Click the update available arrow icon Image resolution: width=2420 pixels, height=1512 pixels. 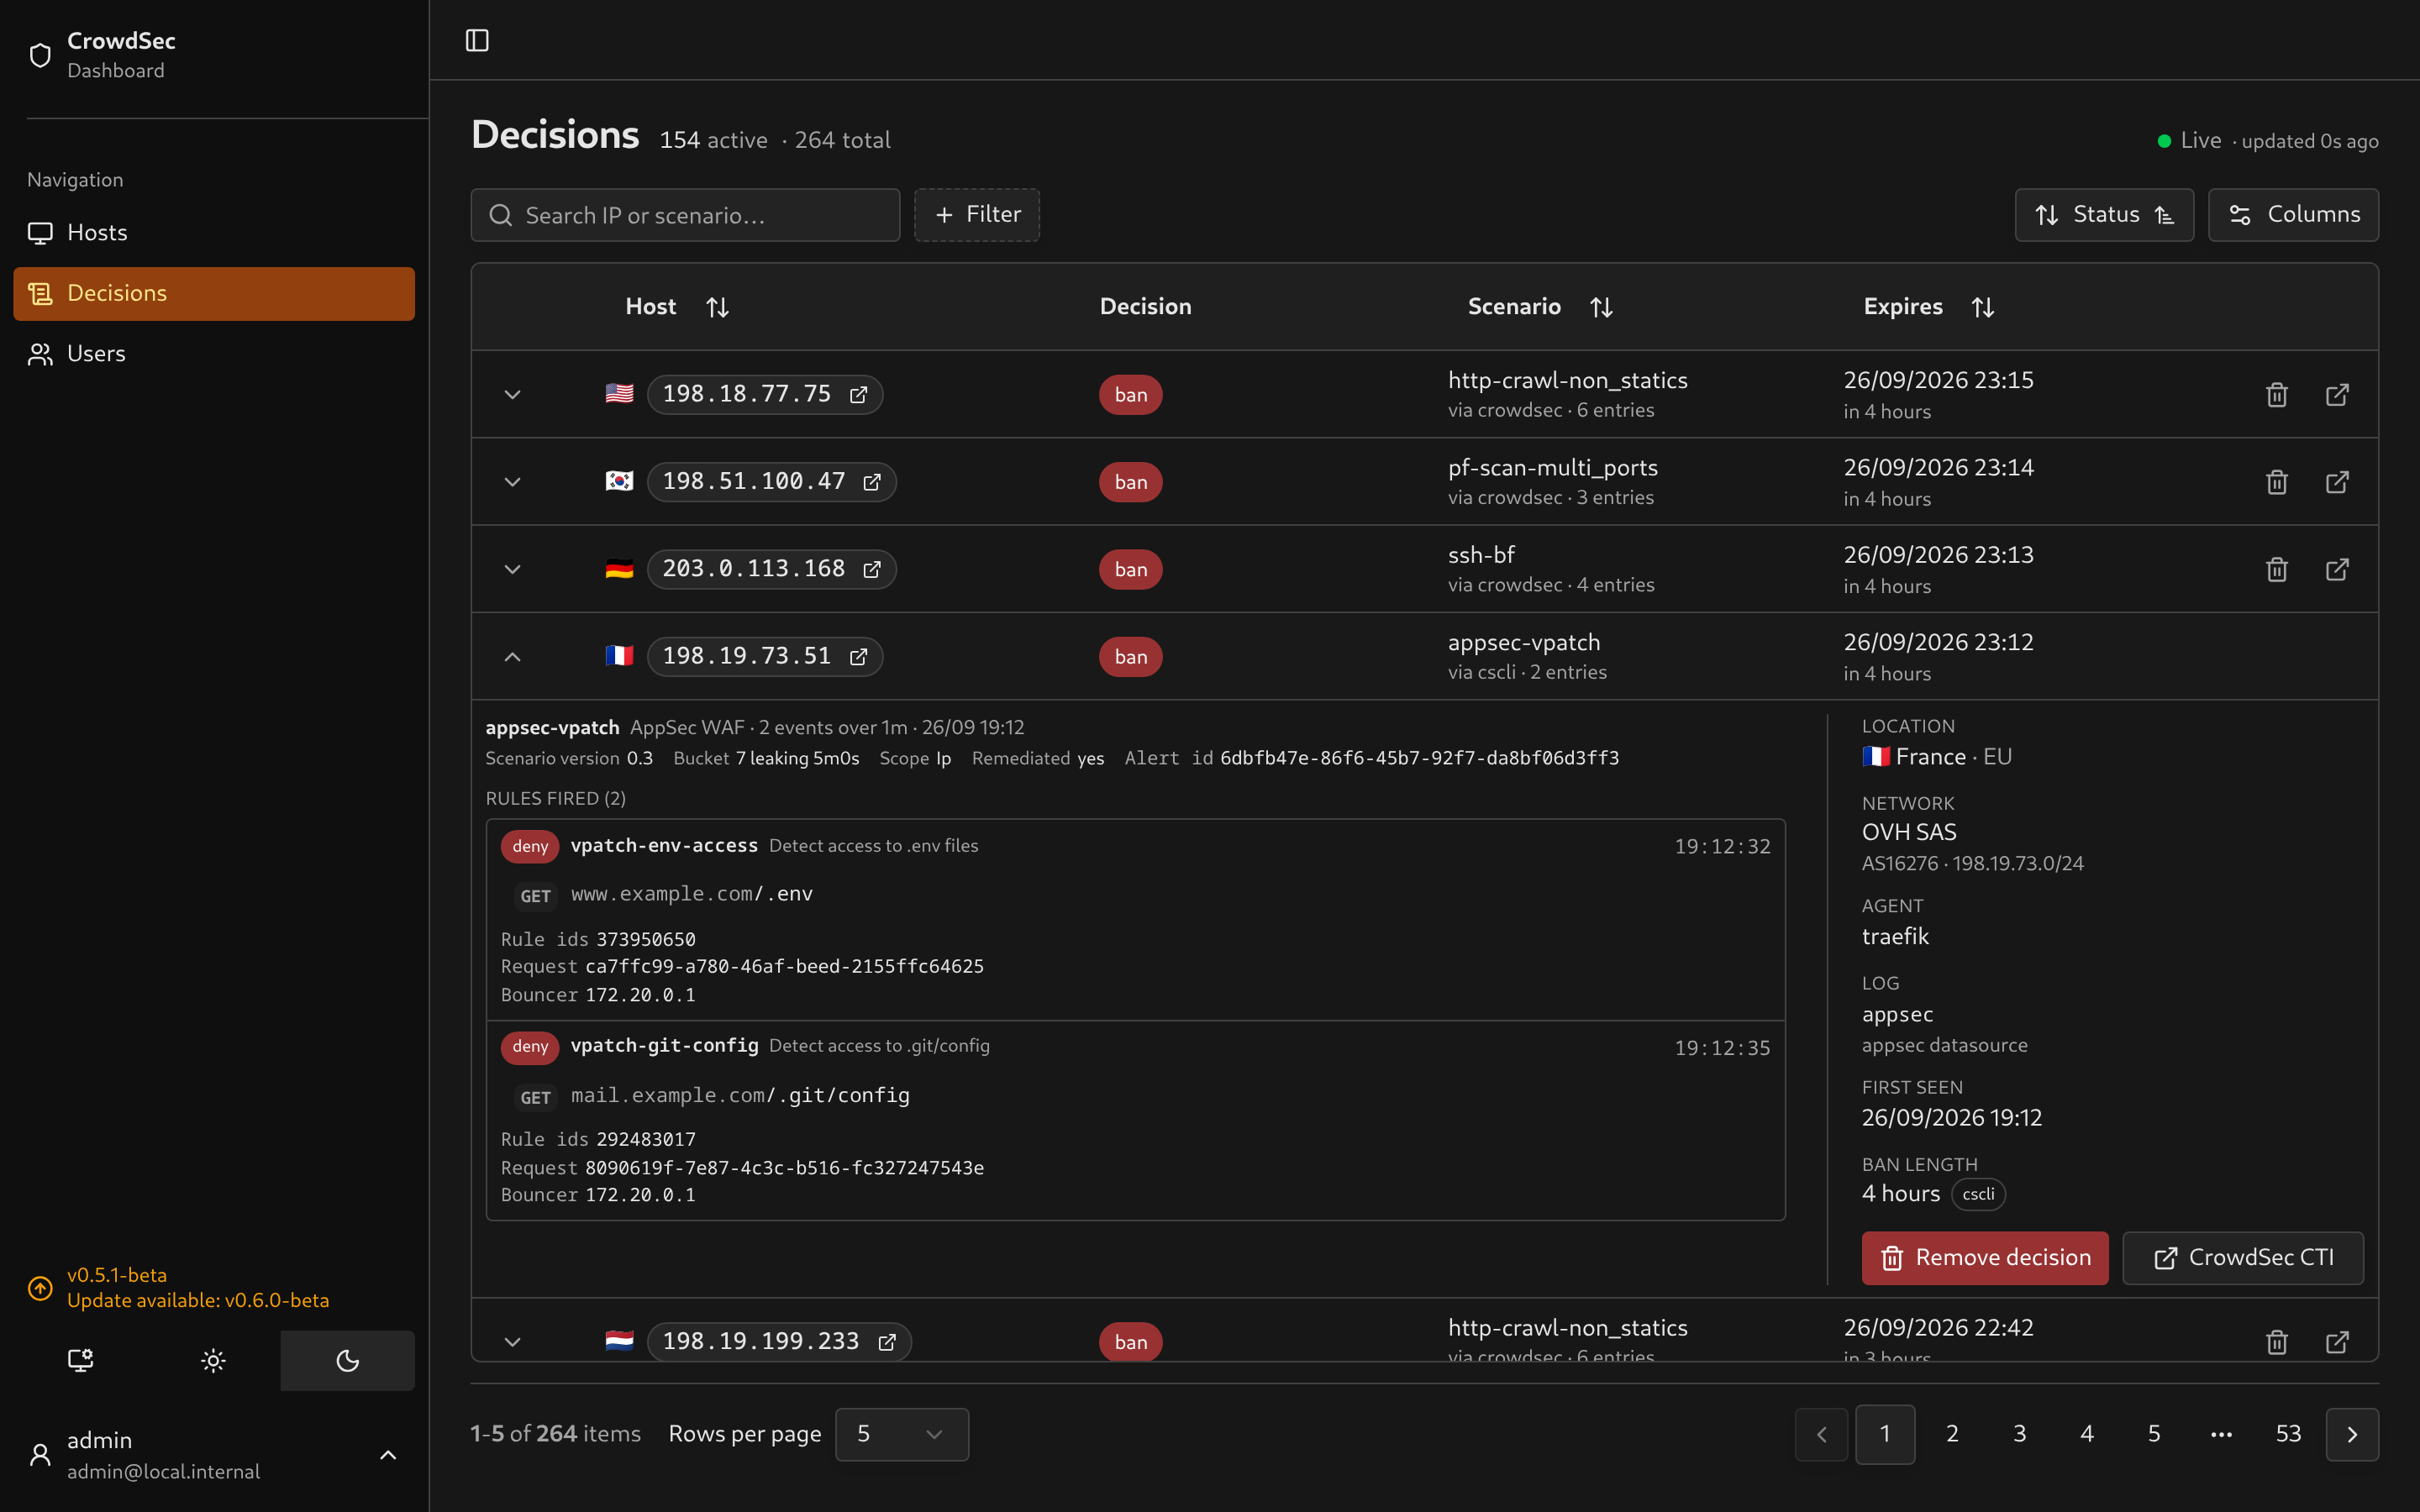(x=40, y=1288)
